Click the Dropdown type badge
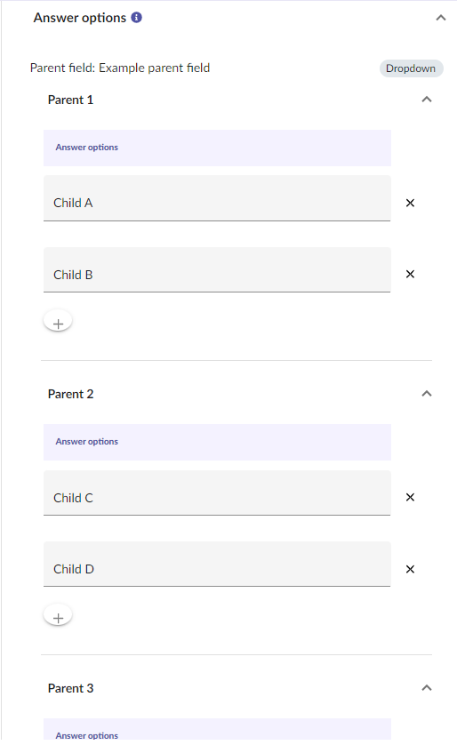This screenshot has width=457, height=745. pyautogui.click(x=411, y=68)
